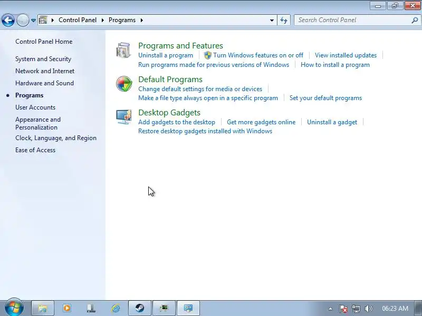Open Desktop Gadgets heading
Screen dimensions: 422x316
(x=169, y=113)
